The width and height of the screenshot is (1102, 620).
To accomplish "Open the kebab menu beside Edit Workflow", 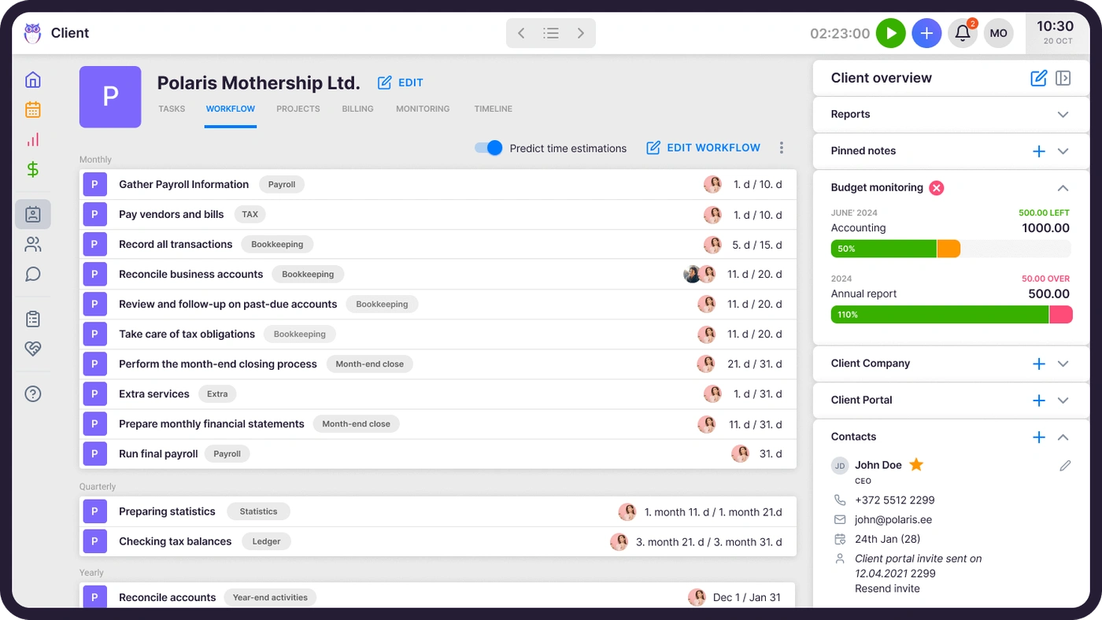I will [x=782, y=147].
